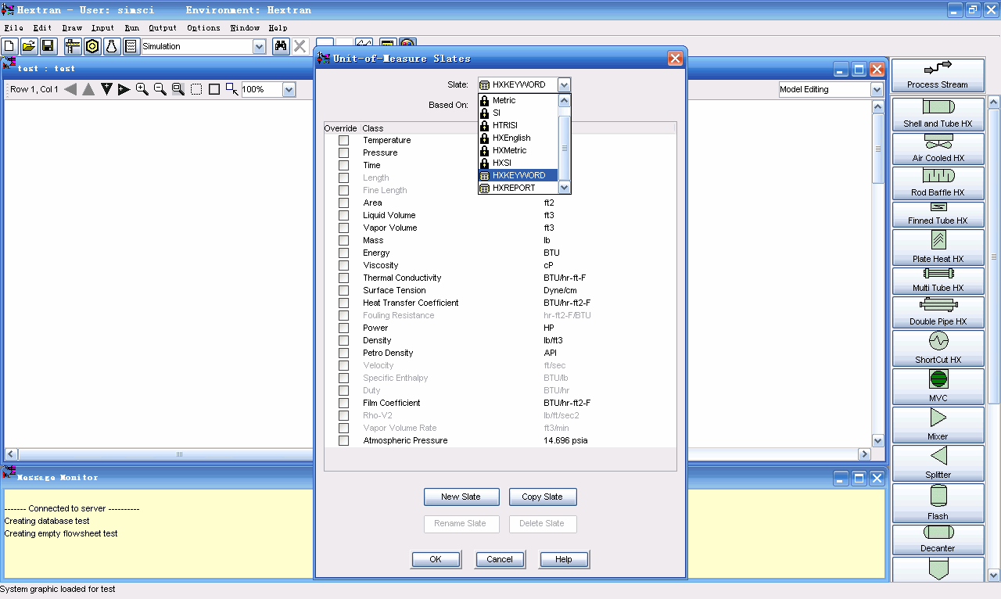
Task: Check the Liquid Volume override checkbox
Action: coord(343,215)
